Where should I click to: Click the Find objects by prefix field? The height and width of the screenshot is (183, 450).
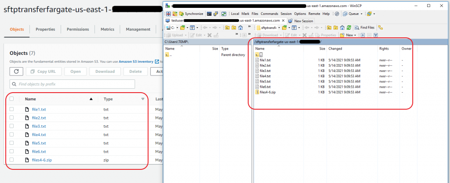(x=73, y=84)
